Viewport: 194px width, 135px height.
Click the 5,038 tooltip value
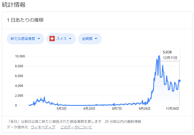coord(167,52)
